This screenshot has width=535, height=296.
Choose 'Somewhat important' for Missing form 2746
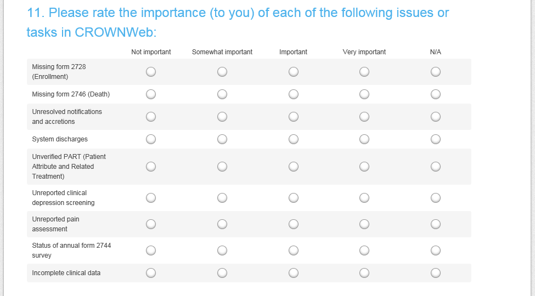(222, 94)
